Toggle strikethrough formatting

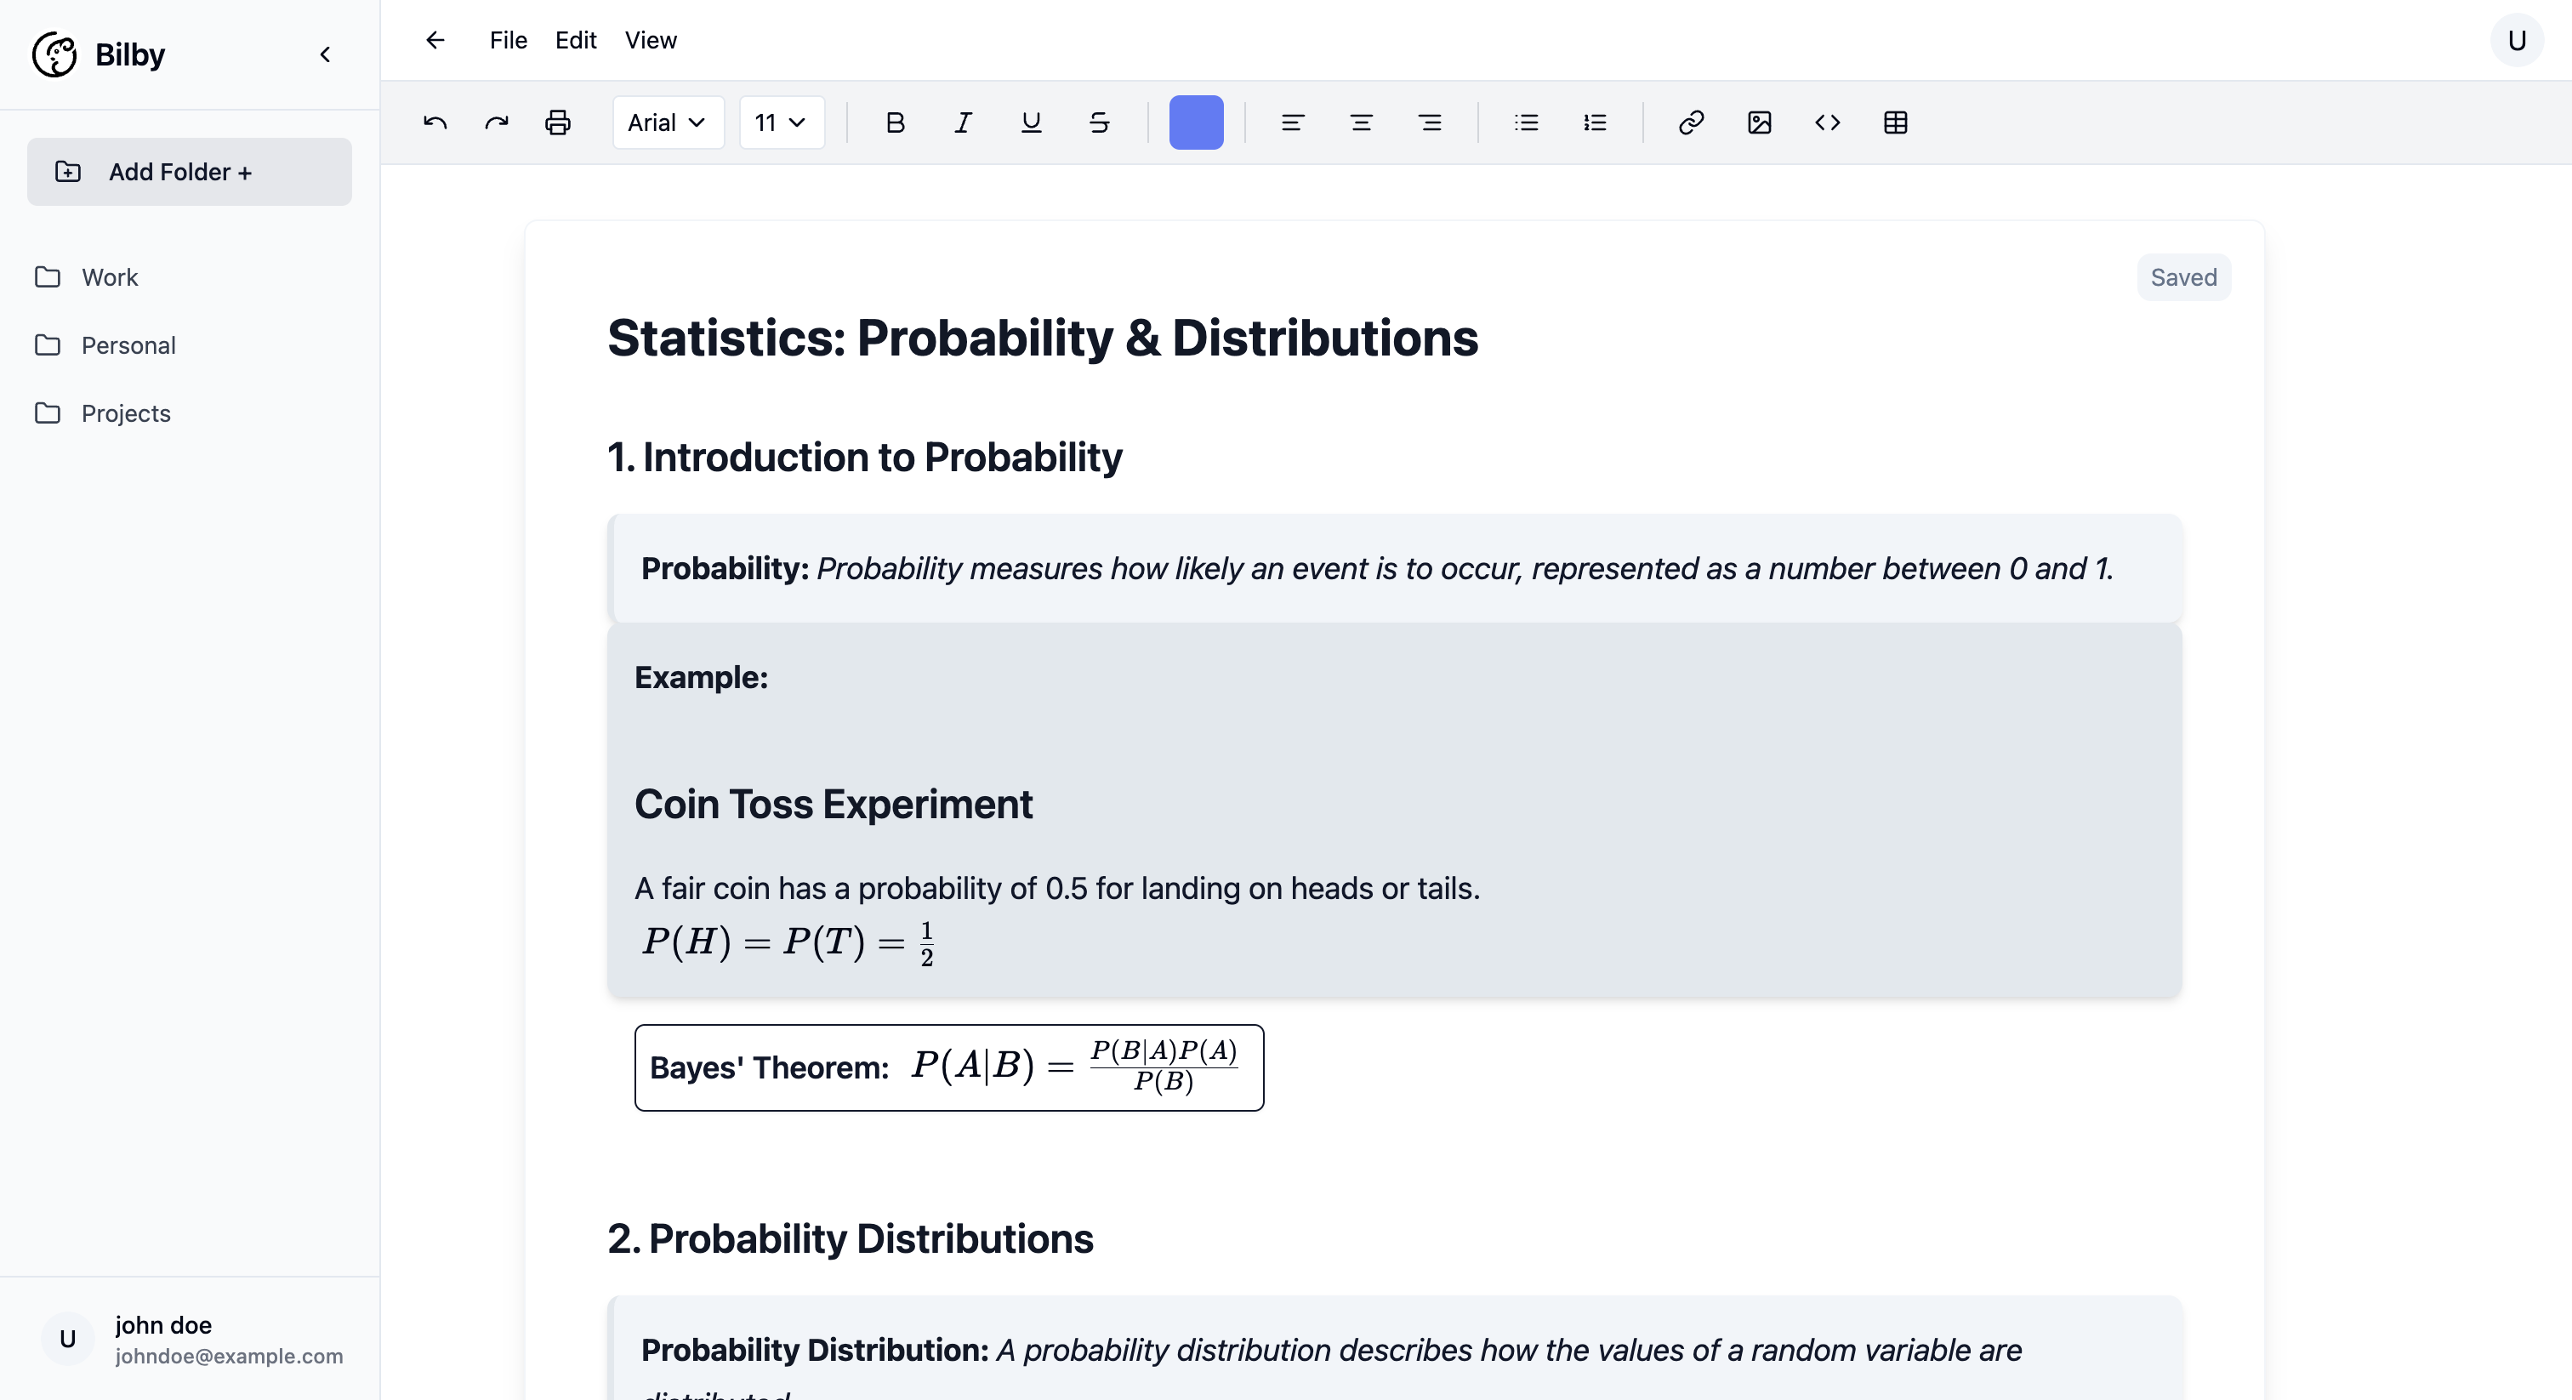1099,122
